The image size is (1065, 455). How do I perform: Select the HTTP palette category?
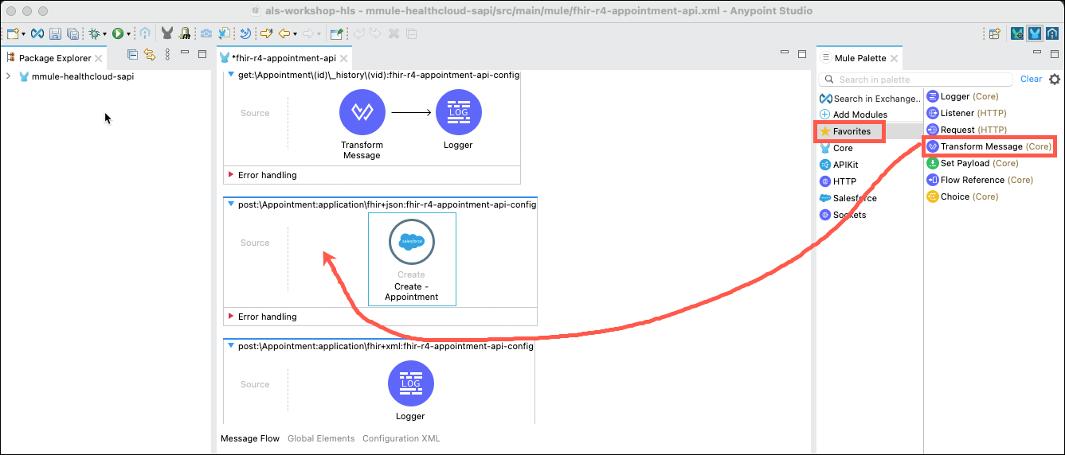[x=838, y=181]
